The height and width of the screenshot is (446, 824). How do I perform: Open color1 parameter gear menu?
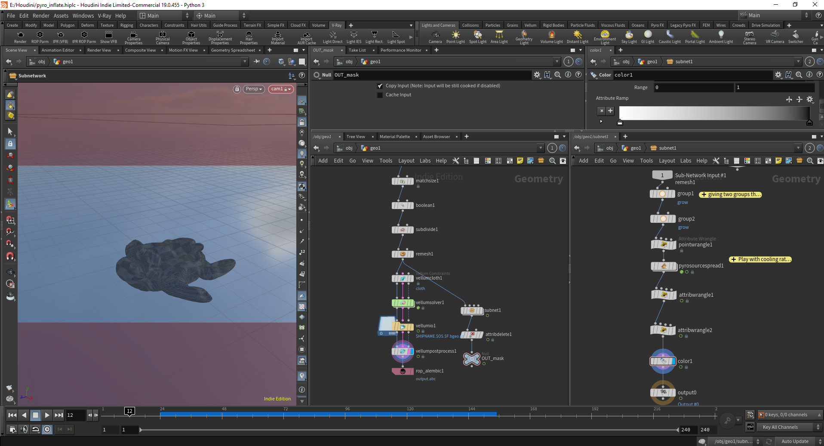[778, 75]
